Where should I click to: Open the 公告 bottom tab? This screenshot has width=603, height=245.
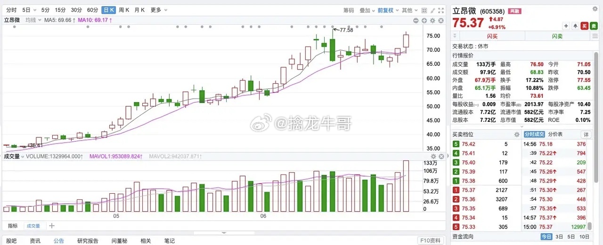point(59,241)
